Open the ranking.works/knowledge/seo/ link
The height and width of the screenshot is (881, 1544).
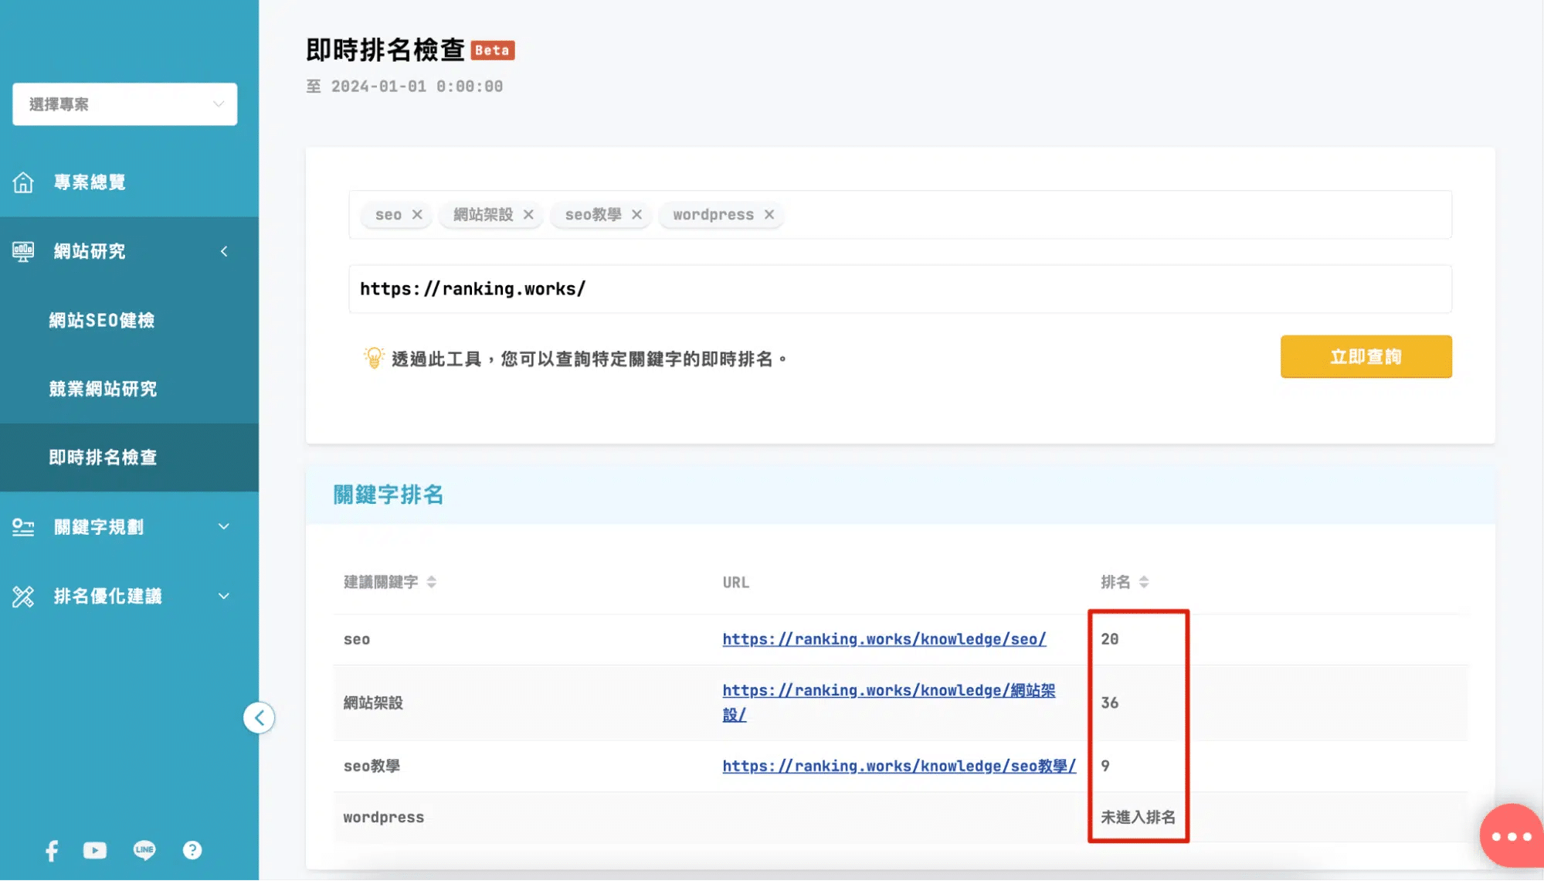(884, 639)
